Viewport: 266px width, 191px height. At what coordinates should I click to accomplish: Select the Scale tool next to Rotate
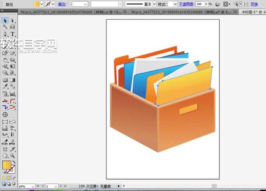(x=13, y=60)
